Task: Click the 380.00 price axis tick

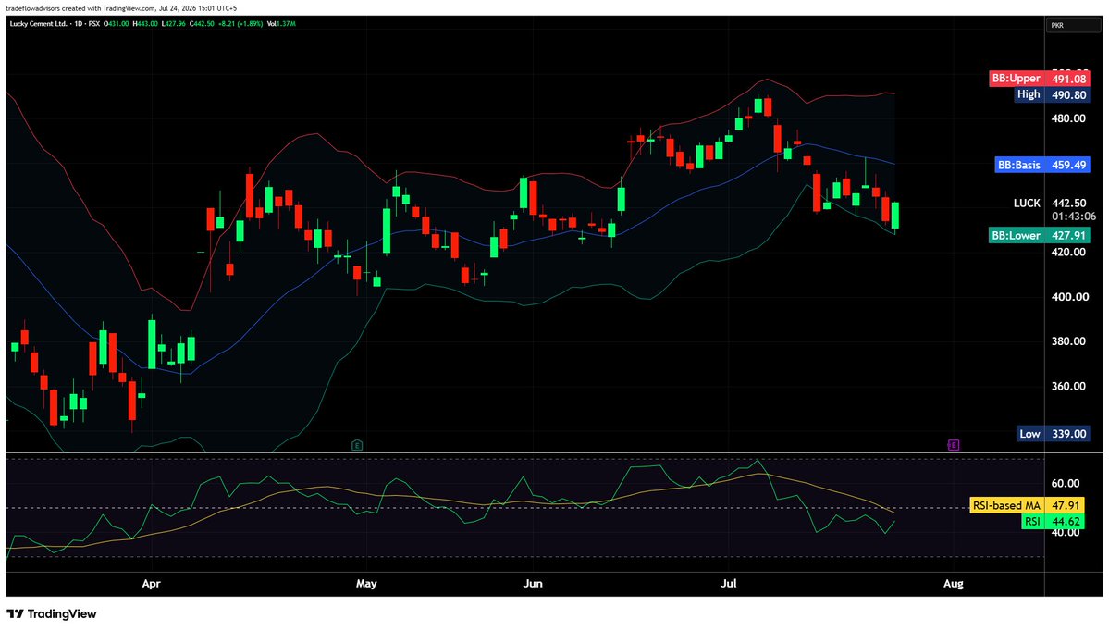Action: click(x=1068, y=341)
